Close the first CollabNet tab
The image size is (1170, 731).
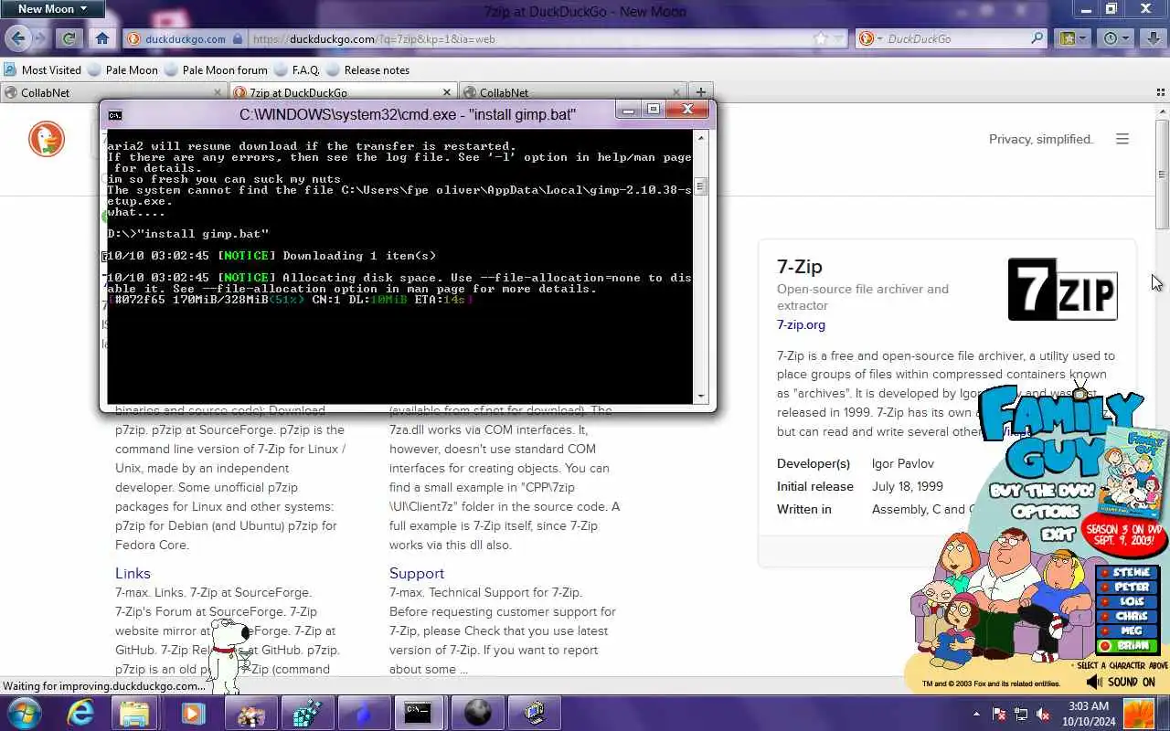click(x=218, y=92)
